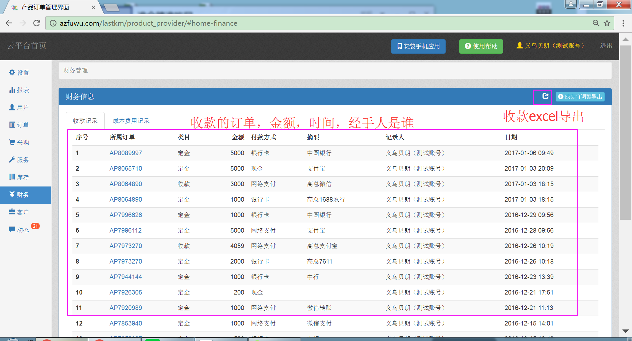Click the 记录人 column header
Screen dimensions: 632x341
(395, 137)
